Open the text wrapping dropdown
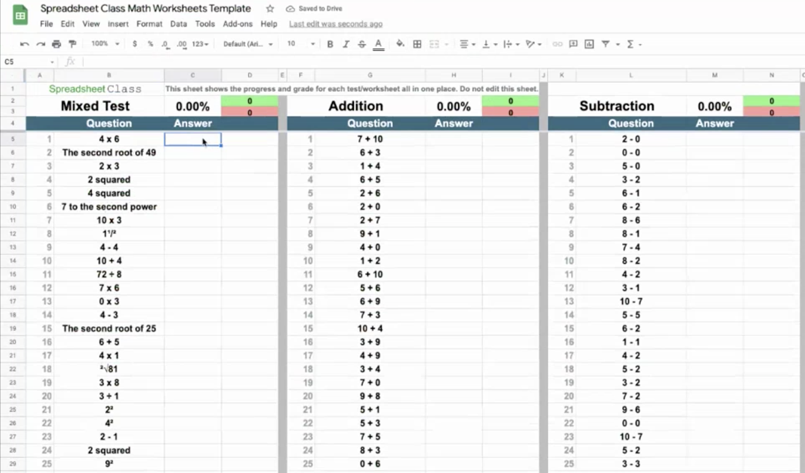Screen dimensions: 805x473 click(x=511, y=44)
